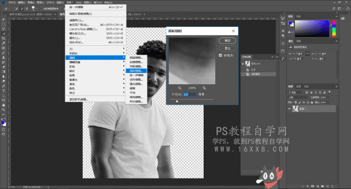Image resolution: width=351 pixels, height=189 pixels.
Task: Switch to the Channels tab
Action: point(298,87)
